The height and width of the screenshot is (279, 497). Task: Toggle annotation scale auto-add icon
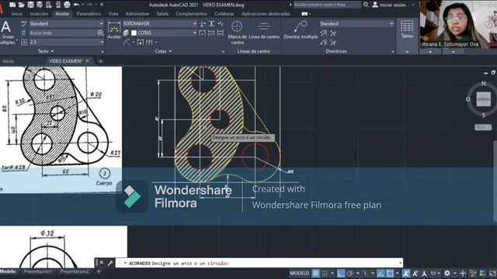tap(415, 273)
